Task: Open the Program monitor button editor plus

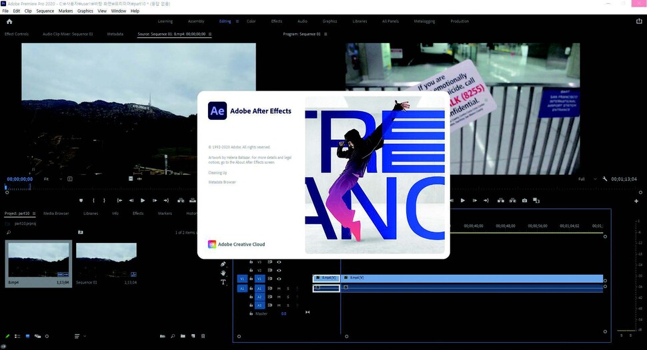Action: (x=636, y=201)
